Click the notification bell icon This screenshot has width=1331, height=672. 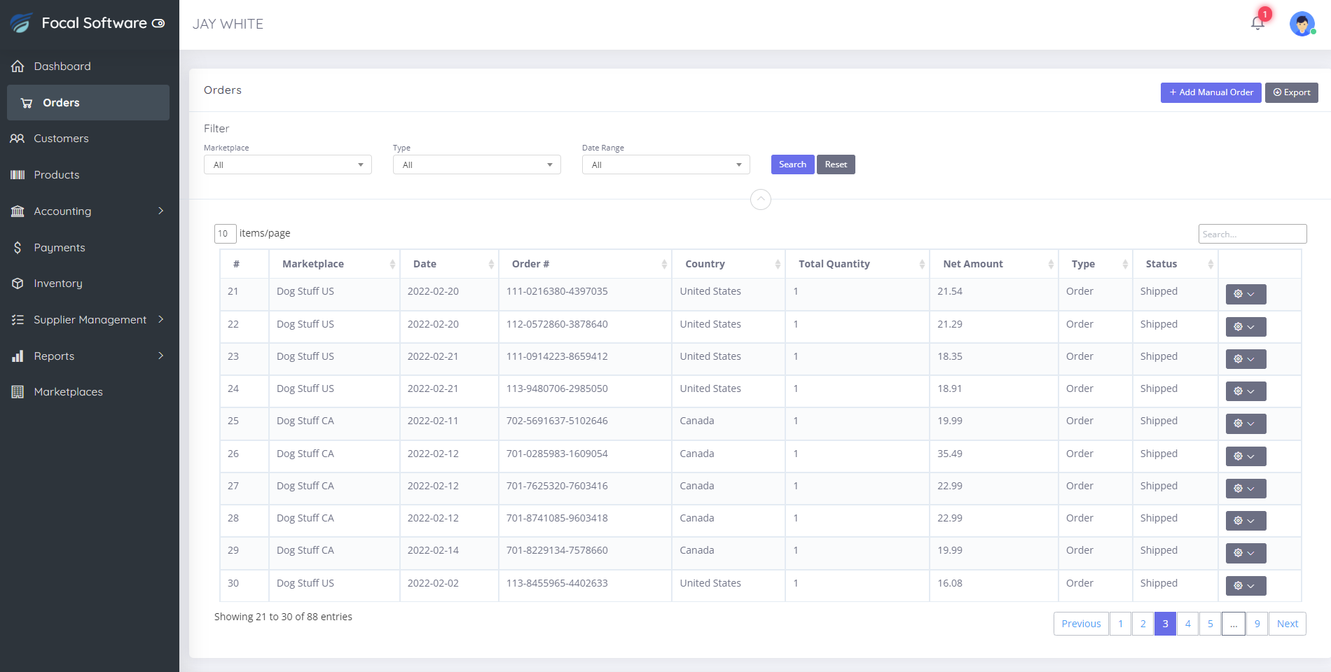point(1257,23)
